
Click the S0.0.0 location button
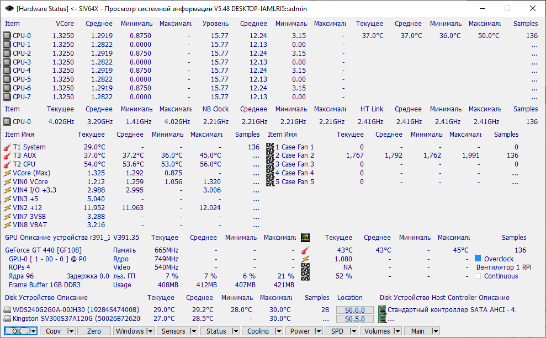pyautogui.click(x=355, y=310)
